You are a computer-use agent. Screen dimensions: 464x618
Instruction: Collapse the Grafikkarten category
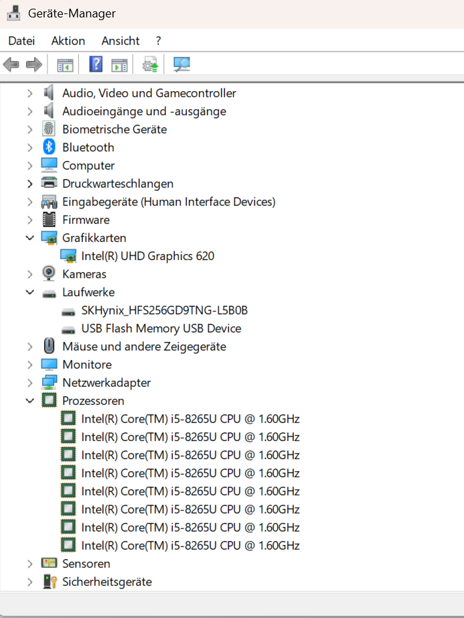(30, 238)
